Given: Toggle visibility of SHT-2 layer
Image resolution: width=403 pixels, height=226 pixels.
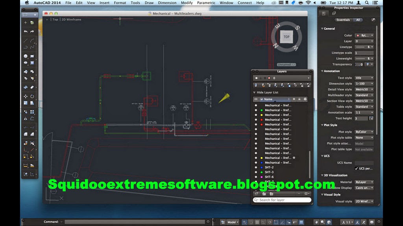Looking at the screenshot, I should coord(256,167).
